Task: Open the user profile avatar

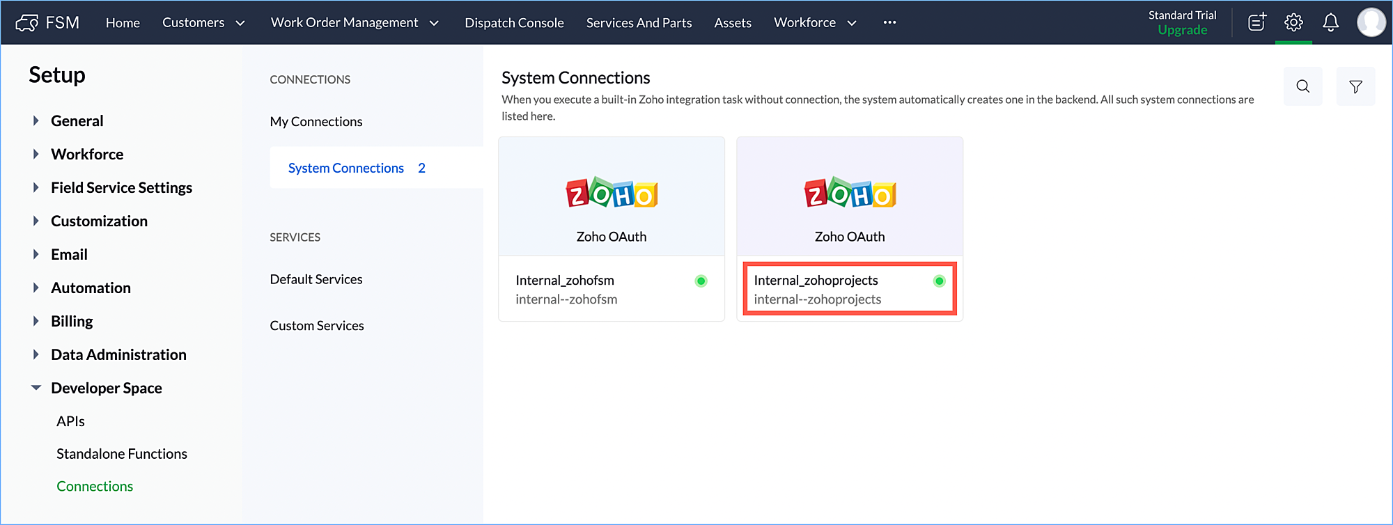Action: coord(1371,22)
